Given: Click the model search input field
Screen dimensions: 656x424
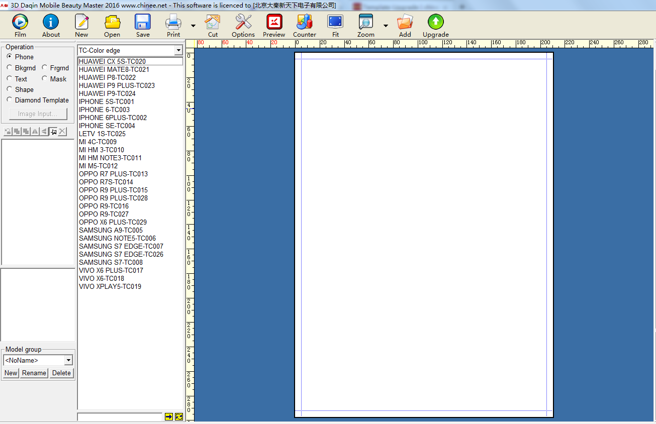Looking at the screenshot, I should (x=120, y=417).
